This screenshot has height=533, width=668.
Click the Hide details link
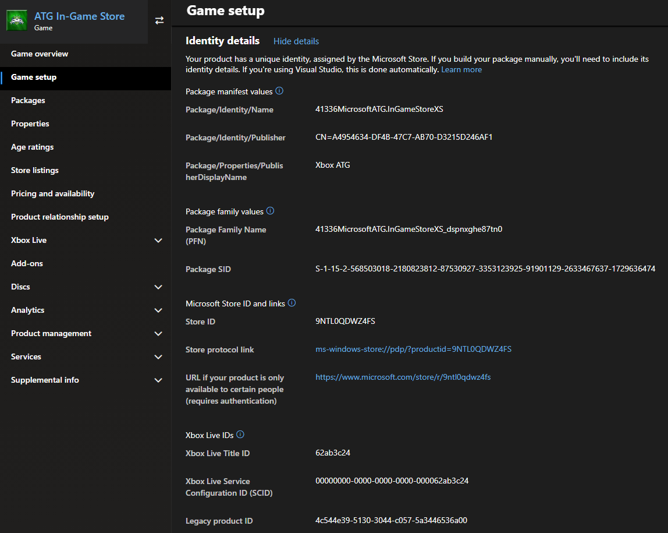(296, 41)
